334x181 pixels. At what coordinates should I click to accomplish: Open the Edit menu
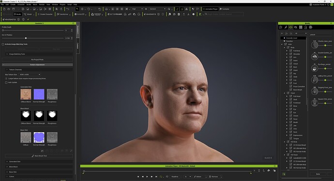(7, 4)
